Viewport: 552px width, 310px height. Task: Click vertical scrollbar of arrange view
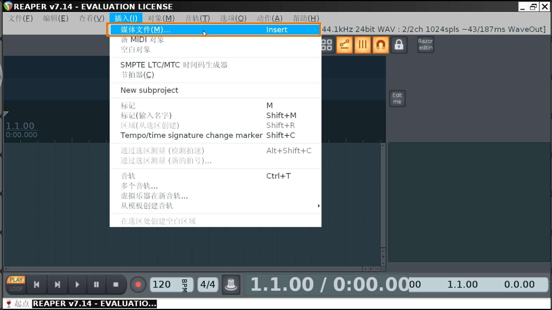coord(383,197)
